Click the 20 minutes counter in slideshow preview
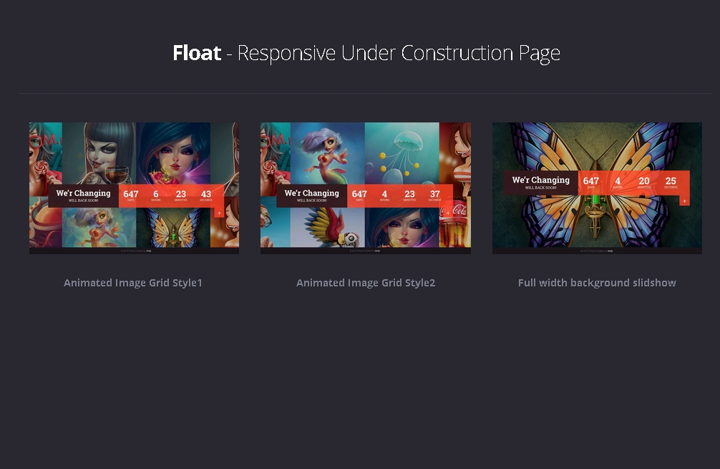Screen dimensions: 720x469 click(x=644, y=183)
